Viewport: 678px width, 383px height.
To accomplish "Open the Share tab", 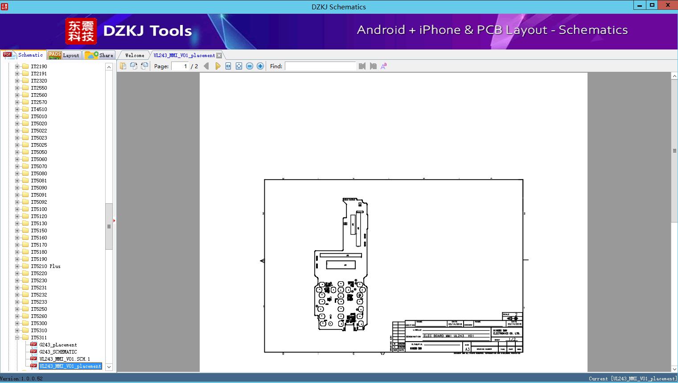I will 100,55.
